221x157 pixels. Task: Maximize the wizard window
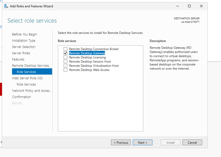coord(189,6)
